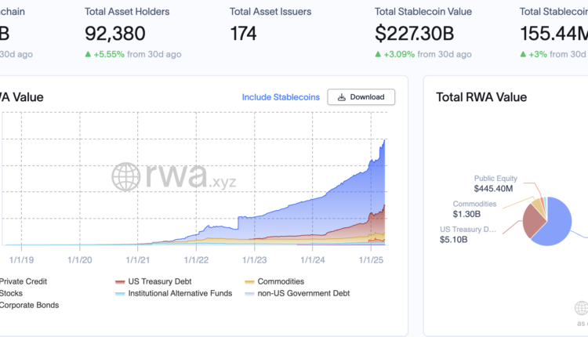Click the globe icon below the pie chart
This screenshot has height=337, width=588.
(x=581, y=308)
